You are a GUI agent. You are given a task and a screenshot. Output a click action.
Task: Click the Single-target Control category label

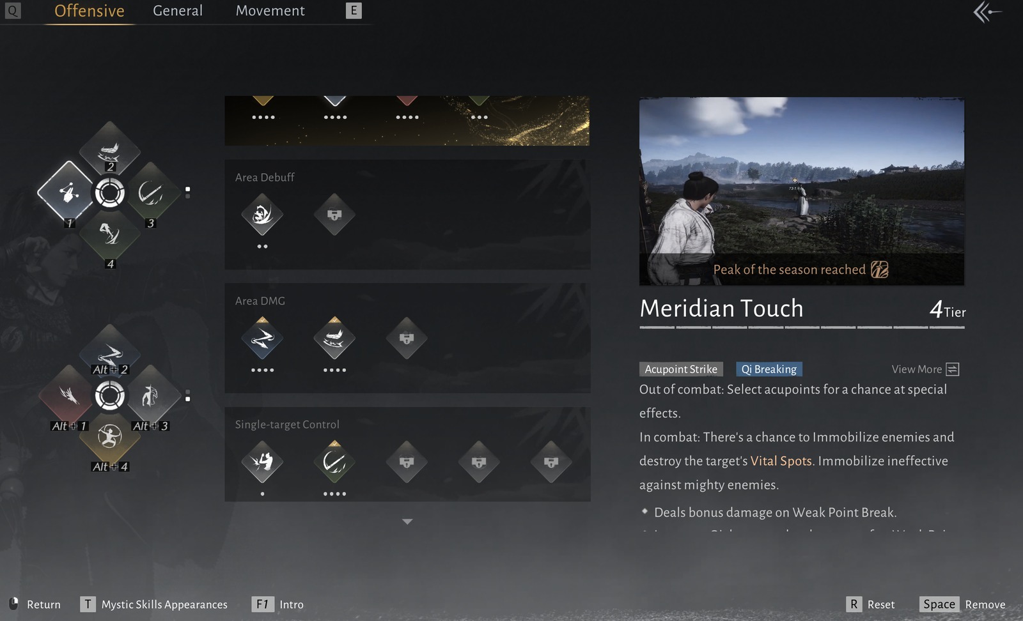coord(287,424)
